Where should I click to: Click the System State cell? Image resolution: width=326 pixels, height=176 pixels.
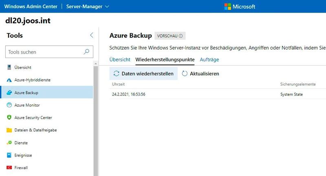click(291, 94)
